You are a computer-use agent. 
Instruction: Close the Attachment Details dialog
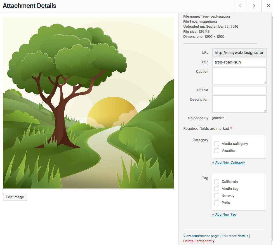click(268, 6)
